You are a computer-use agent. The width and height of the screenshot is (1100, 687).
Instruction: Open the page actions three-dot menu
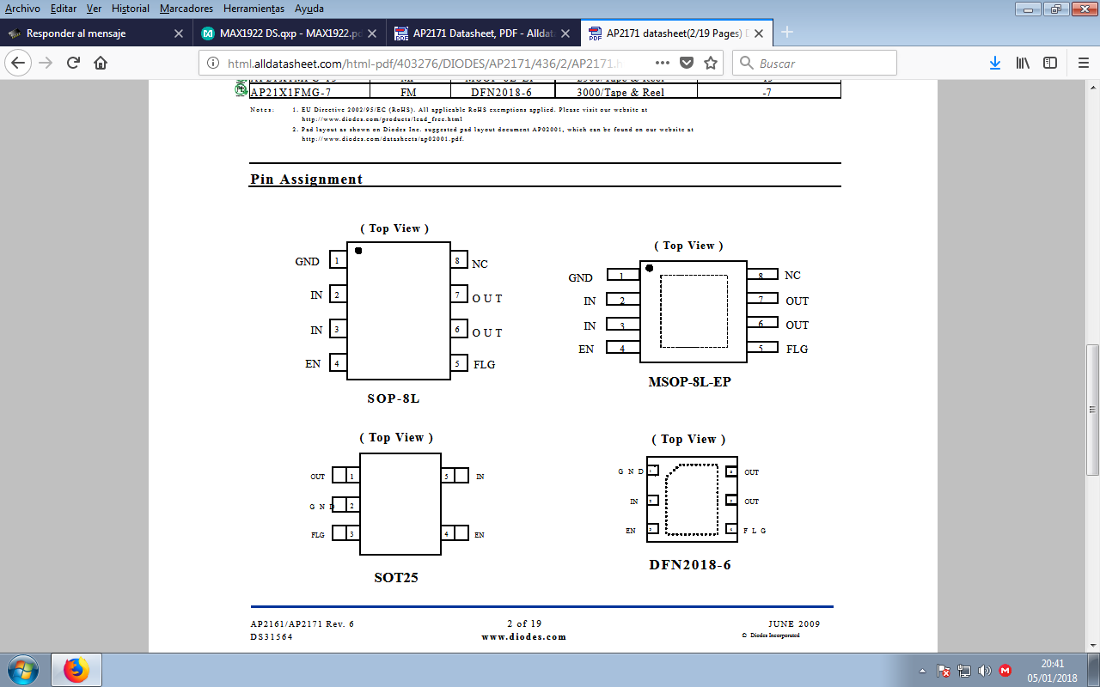pyautogui.click(x=663, y=63)
